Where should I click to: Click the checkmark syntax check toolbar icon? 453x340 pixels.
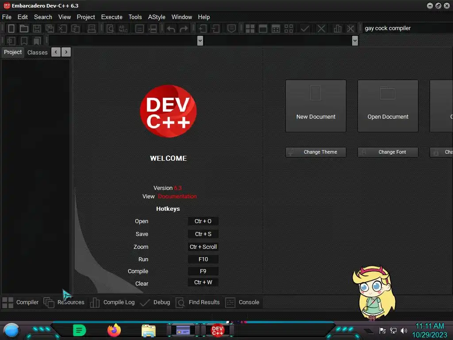(x=305, y=28)
